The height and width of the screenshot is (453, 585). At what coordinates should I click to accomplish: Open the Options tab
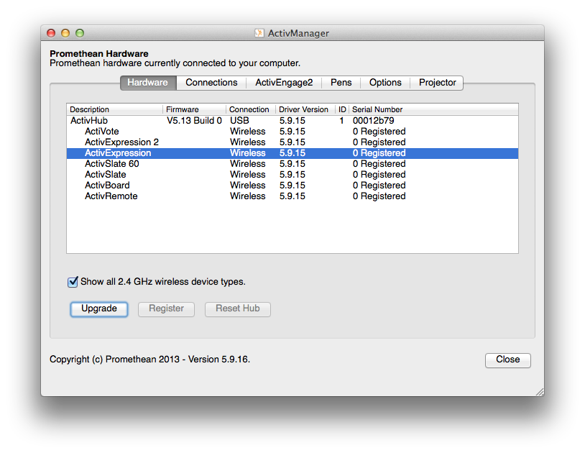coord(385,83)
